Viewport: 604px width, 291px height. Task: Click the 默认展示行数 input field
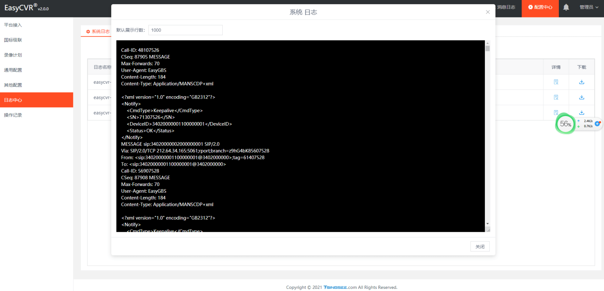pos(185,30)
